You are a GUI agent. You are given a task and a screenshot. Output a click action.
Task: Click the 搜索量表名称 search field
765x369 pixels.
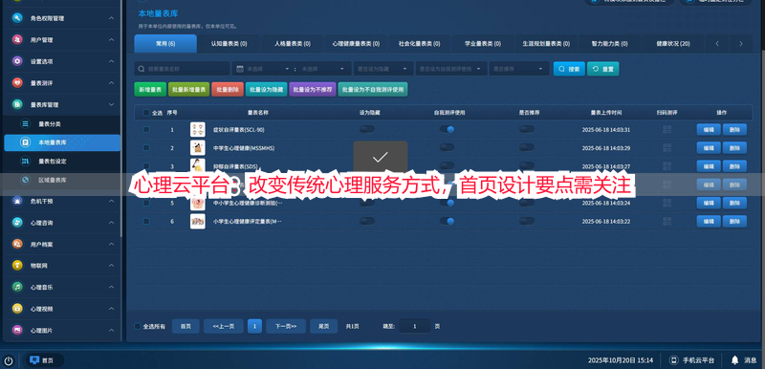(182, 69)
